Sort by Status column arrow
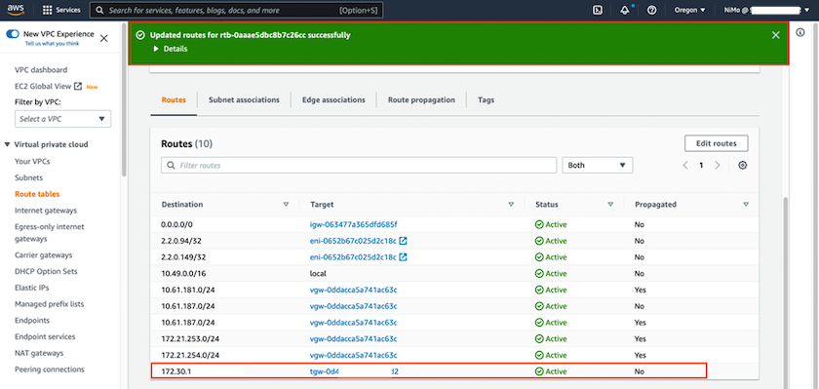Image resolution: width=819 pixels, height=389 pixels. click(x=610, y=205)
